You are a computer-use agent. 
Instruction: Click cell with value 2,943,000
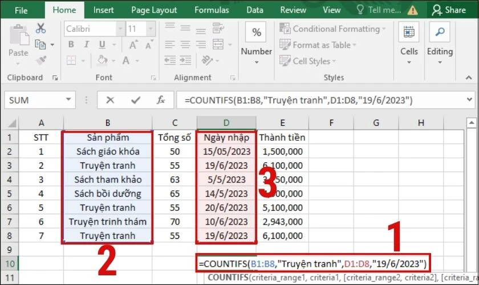[x=283, y=222]
